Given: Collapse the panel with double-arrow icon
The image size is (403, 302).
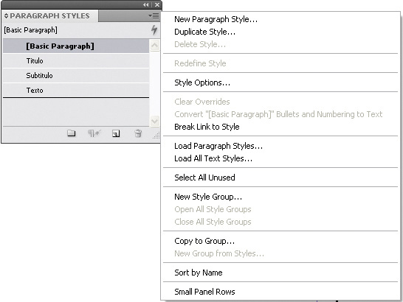Looking at the screenshot, I should 146,4.
